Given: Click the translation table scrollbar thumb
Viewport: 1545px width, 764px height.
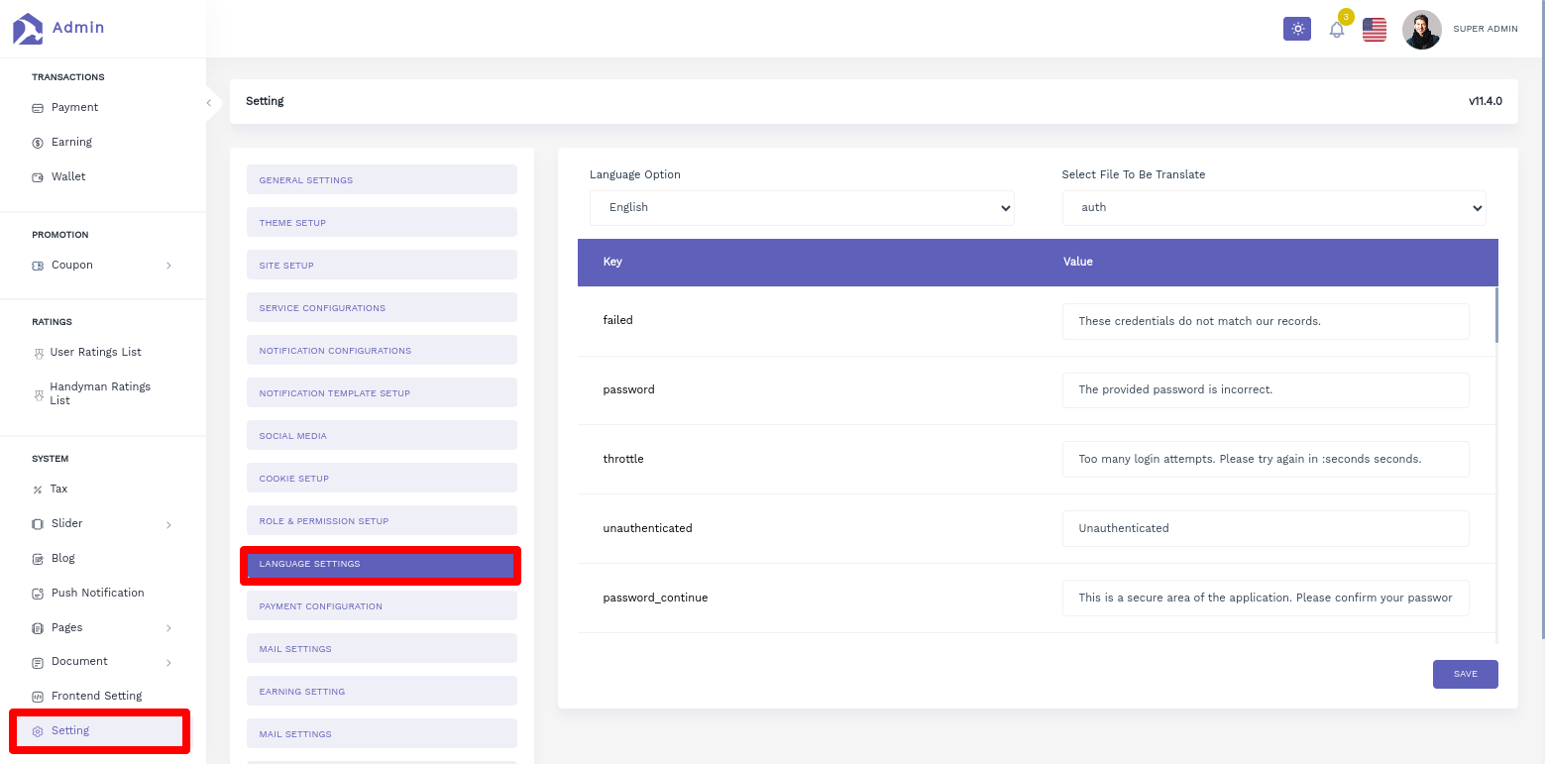Looking at the screenshot, I should click(1496, 314).
